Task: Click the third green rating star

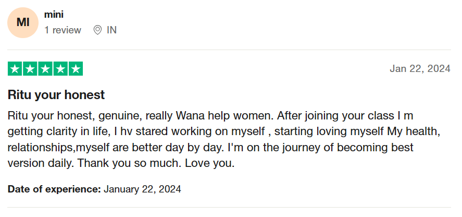Action: (x=45, y=69)
